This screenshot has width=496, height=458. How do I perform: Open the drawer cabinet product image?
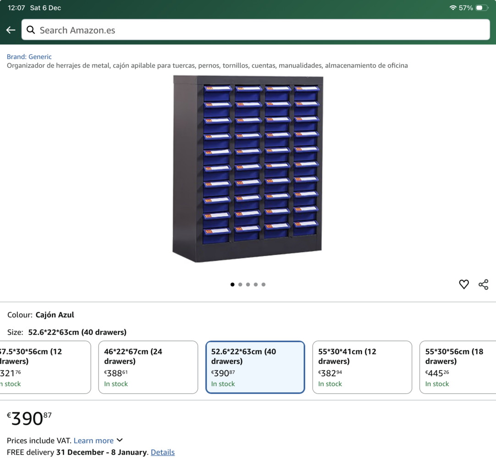click(x=248, y=169)
